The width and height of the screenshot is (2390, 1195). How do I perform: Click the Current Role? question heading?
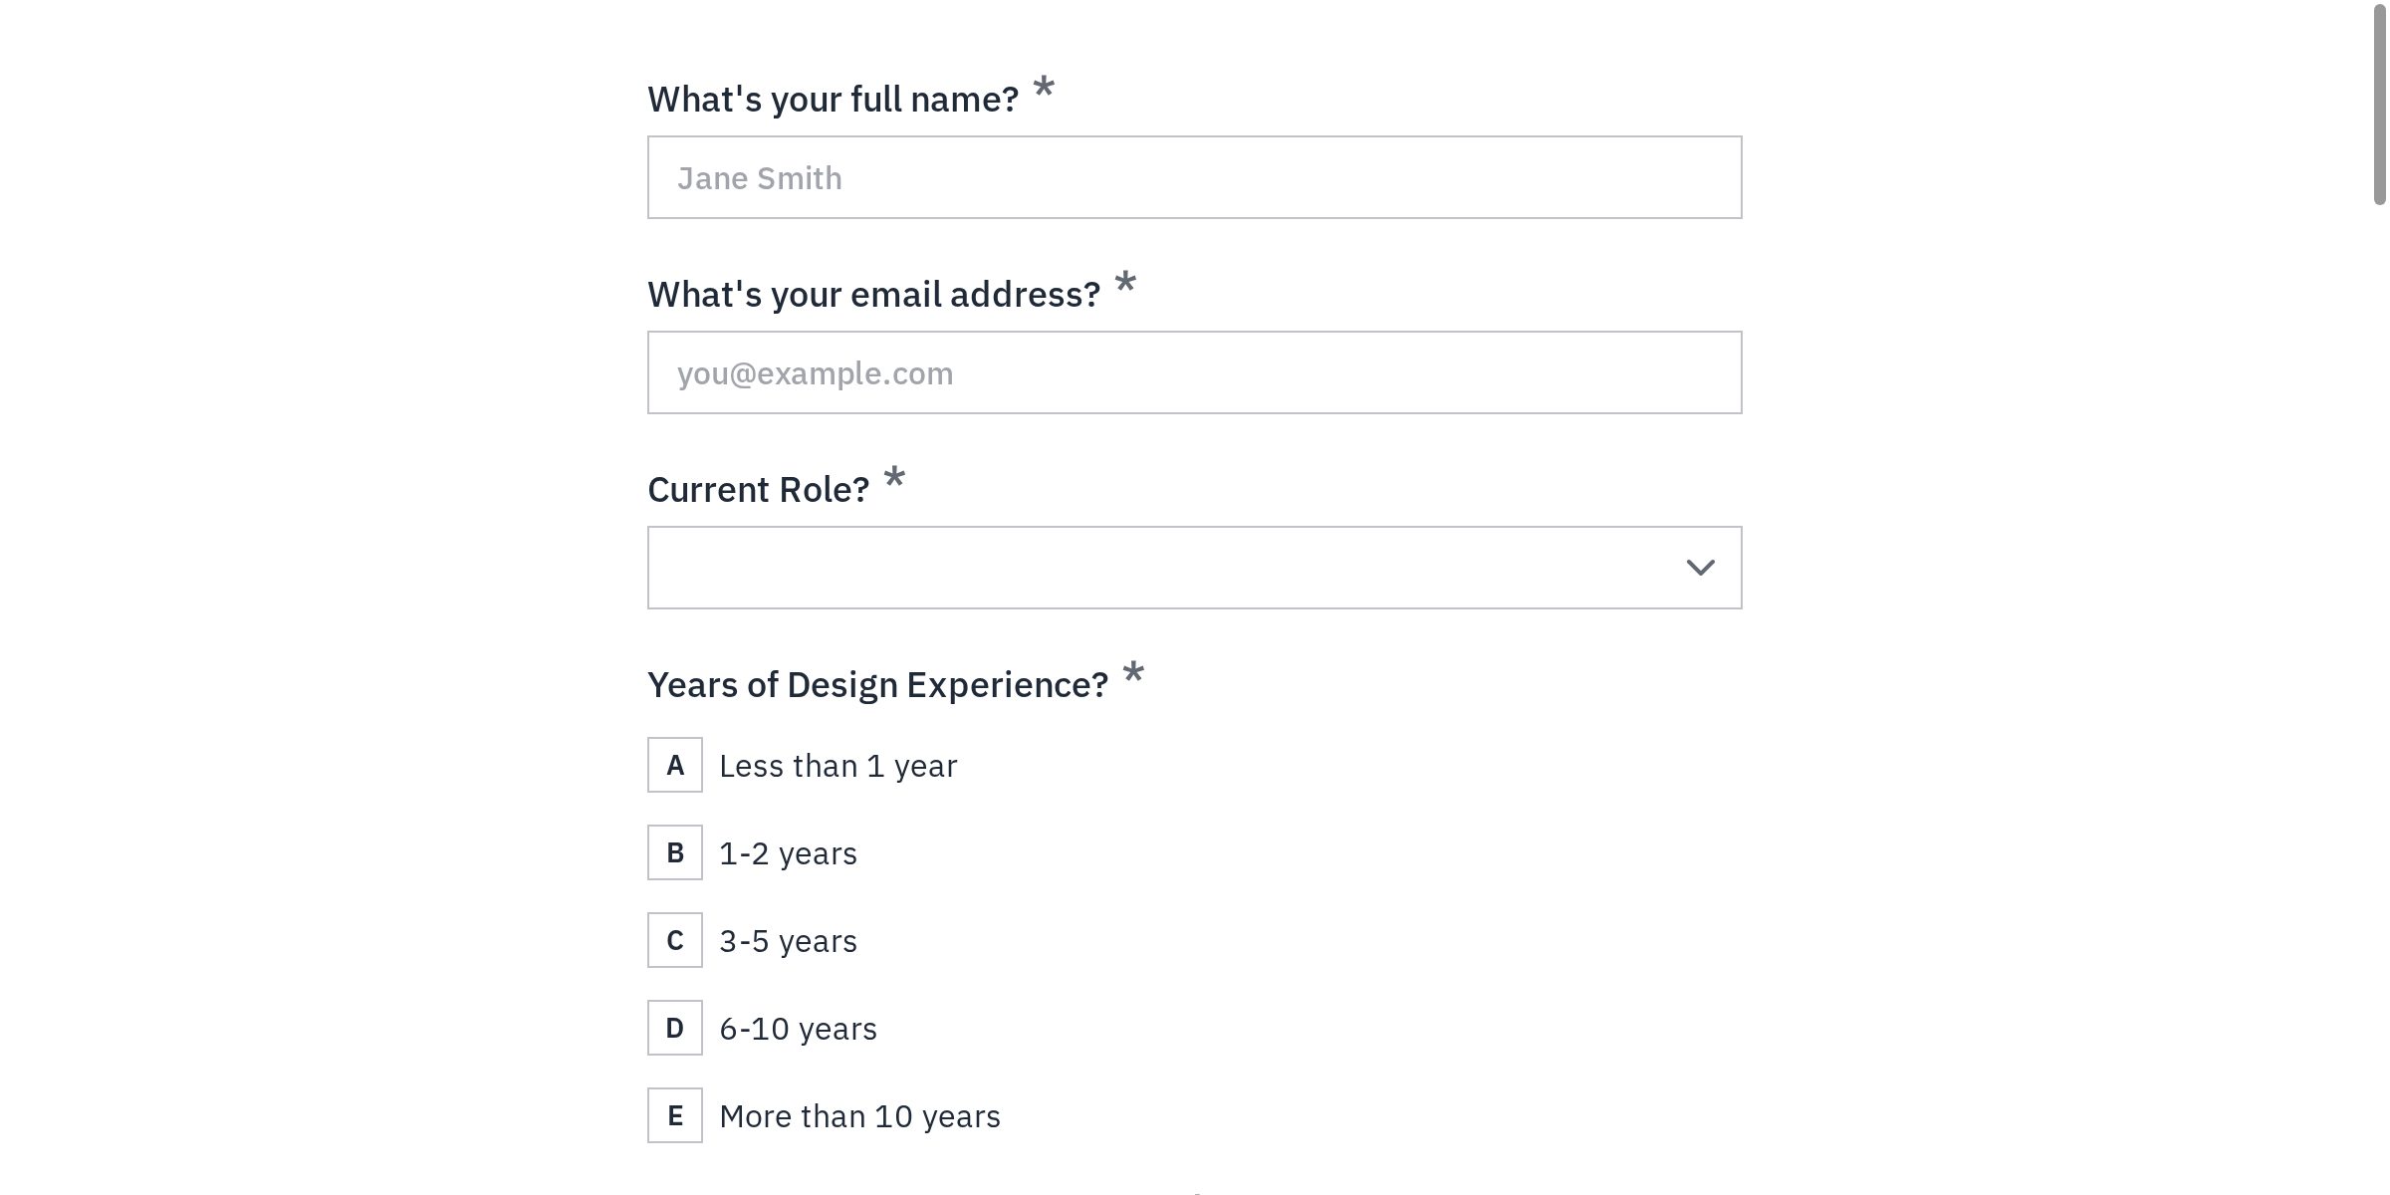tap(758, 489)
